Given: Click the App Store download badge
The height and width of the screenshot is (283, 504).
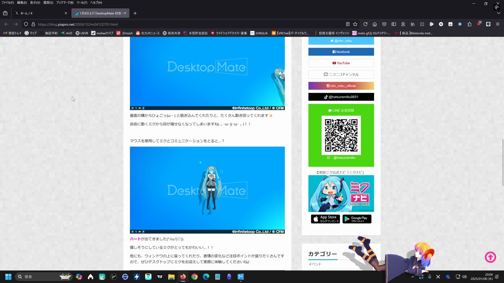Looking at the screenshot, I should [325, 219].
